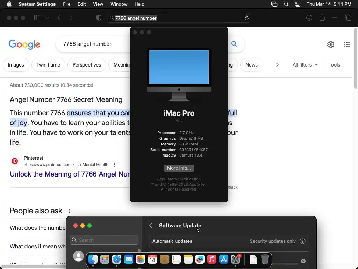Click the Safari privacy shield icon

tap(99, 18)
